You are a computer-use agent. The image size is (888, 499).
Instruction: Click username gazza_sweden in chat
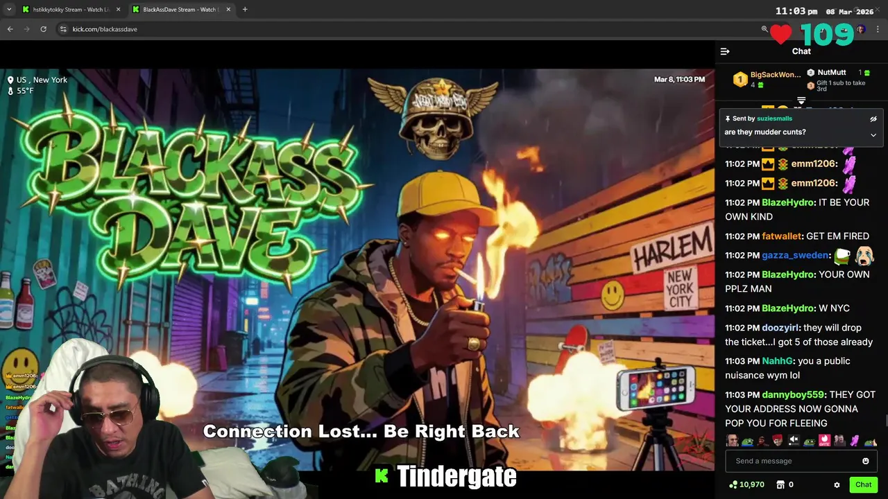click(x=795, y=256)
